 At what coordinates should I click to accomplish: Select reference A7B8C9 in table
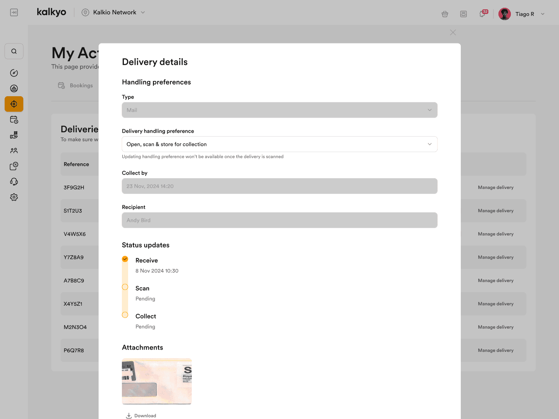click(x=74, y=280)
